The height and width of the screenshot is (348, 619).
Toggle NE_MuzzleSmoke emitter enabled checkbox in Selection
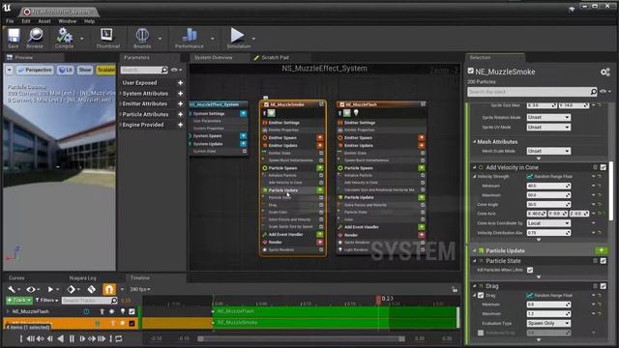pyautogui.click(x=471, y=71)
